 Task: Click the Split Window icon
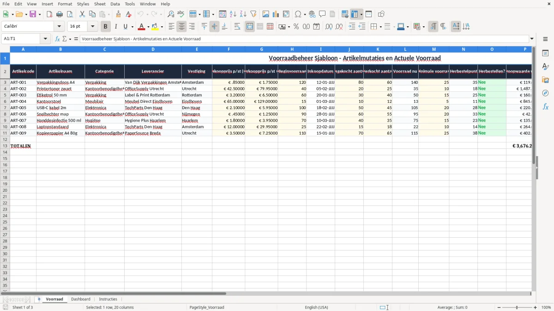[369, 14]
